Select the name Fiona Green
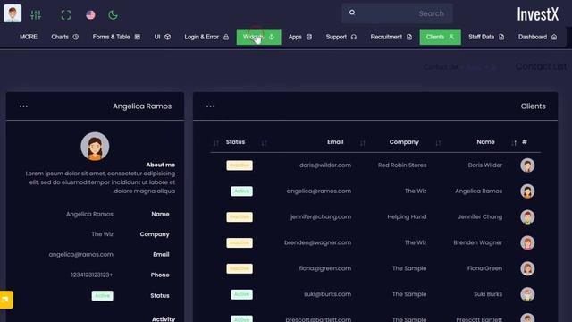The image size is (572, 322). click(x=484, y=268)
